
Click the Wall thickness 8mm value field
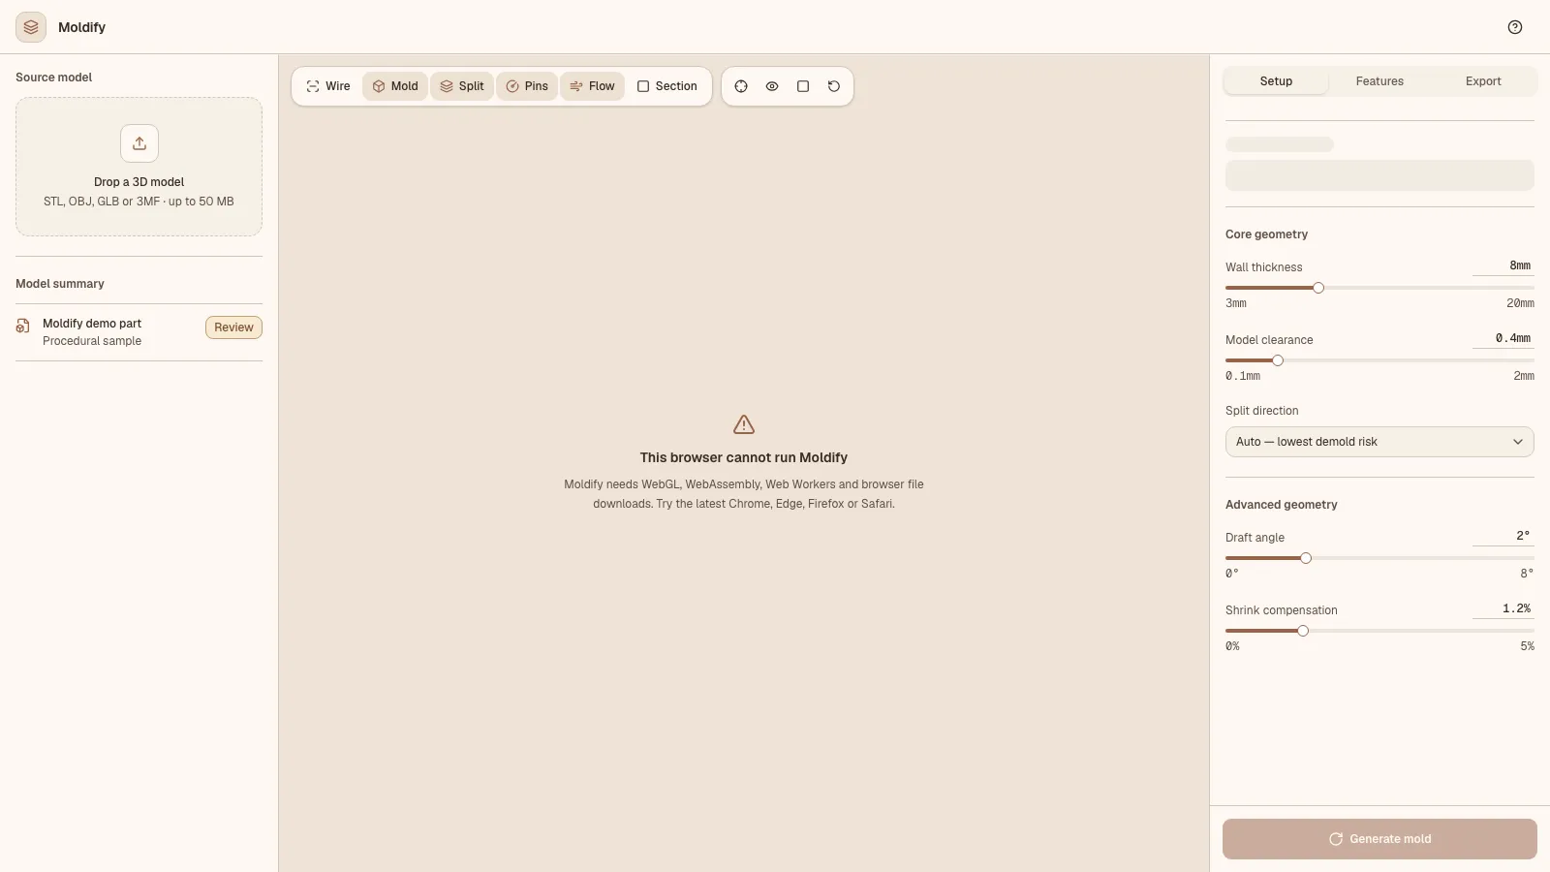pos(1503,266)
